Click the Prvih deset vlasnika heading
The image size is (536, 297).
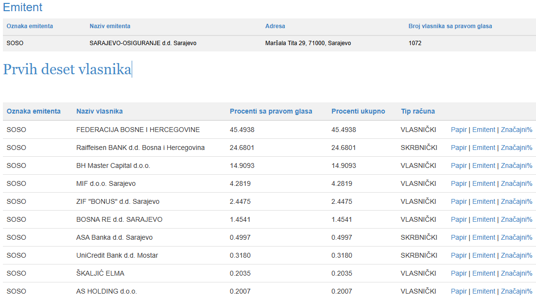click(67, 69)
